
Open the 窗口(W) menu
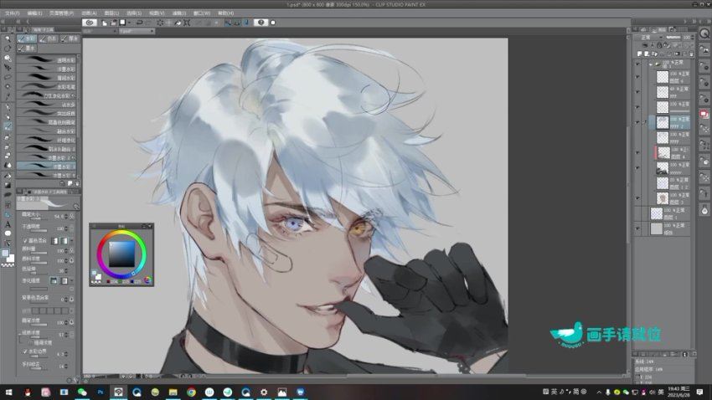202,13
